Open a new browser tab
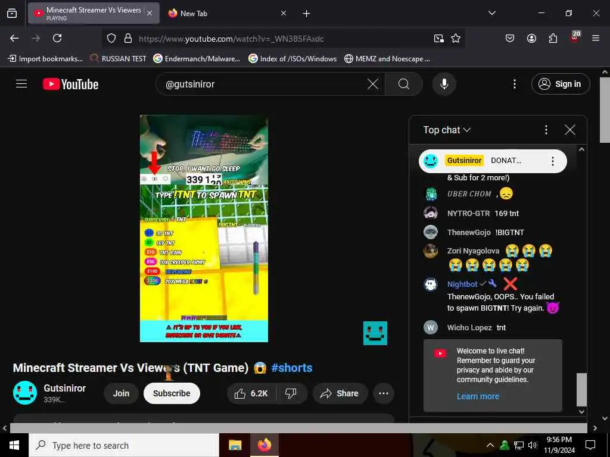 tap(306, 14)
